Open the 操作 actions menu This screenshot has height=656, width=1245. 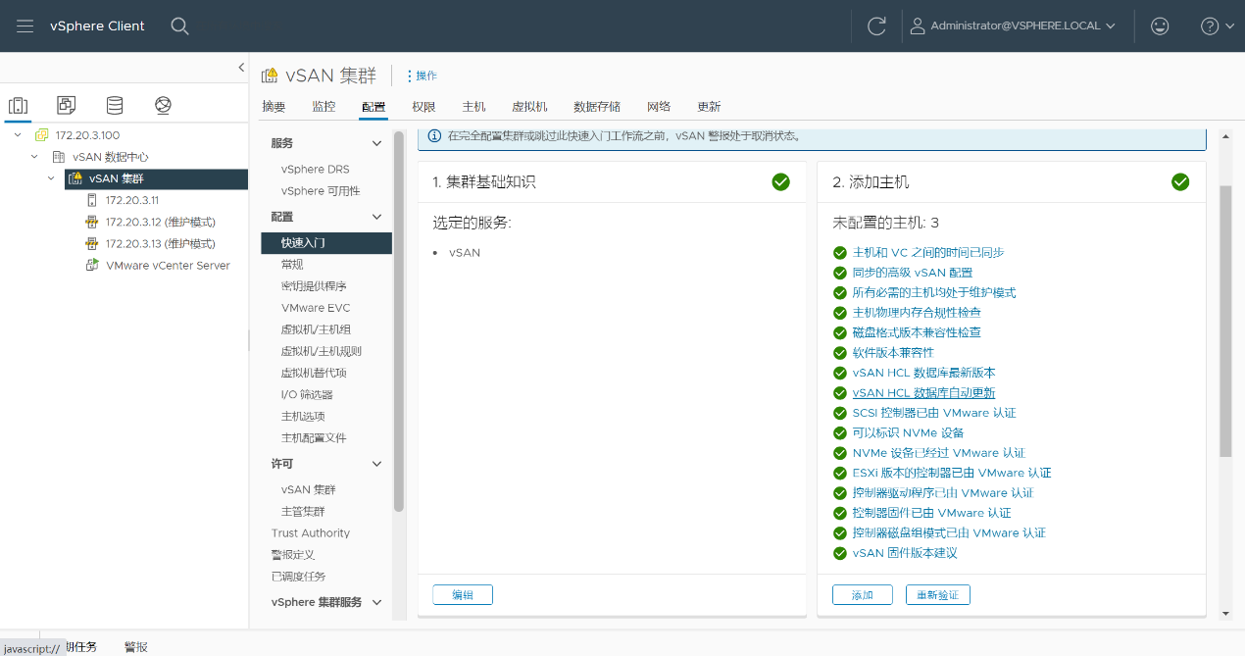coord(422,76)
